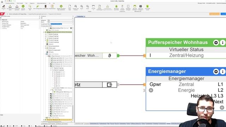The height and width of the screenshot is (127, 226).
Task: Toggle the checkbox under Peripherie filter field
Action: 42,26
